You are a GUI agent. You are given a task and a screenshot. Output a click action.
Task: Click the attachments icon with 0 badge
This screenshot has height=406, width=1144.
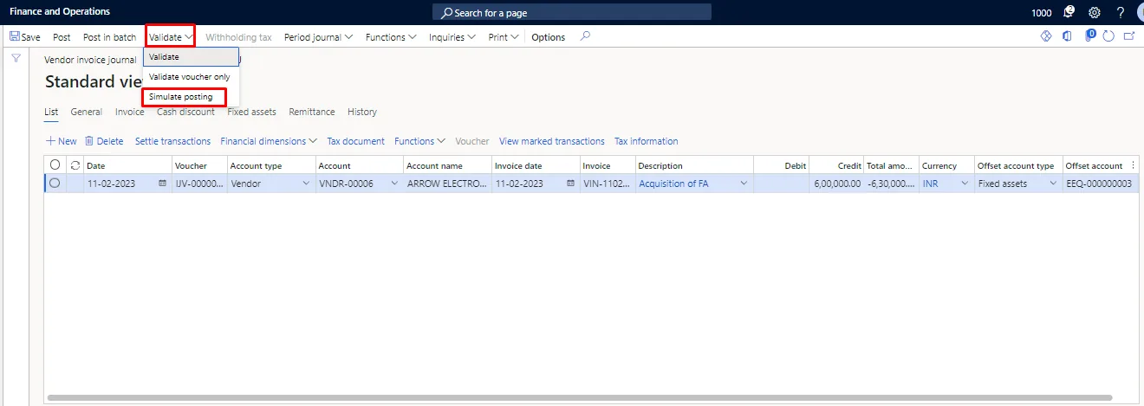click(1089, 35)
